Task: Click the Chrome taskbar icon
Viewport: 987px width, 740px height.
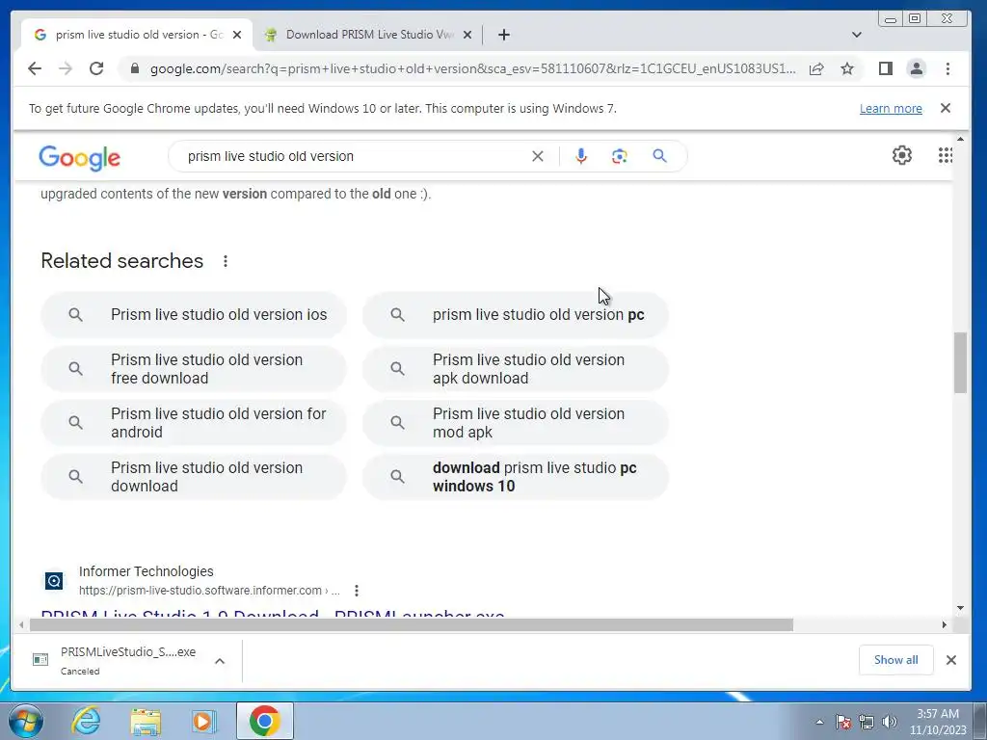Action: point(265,721)
